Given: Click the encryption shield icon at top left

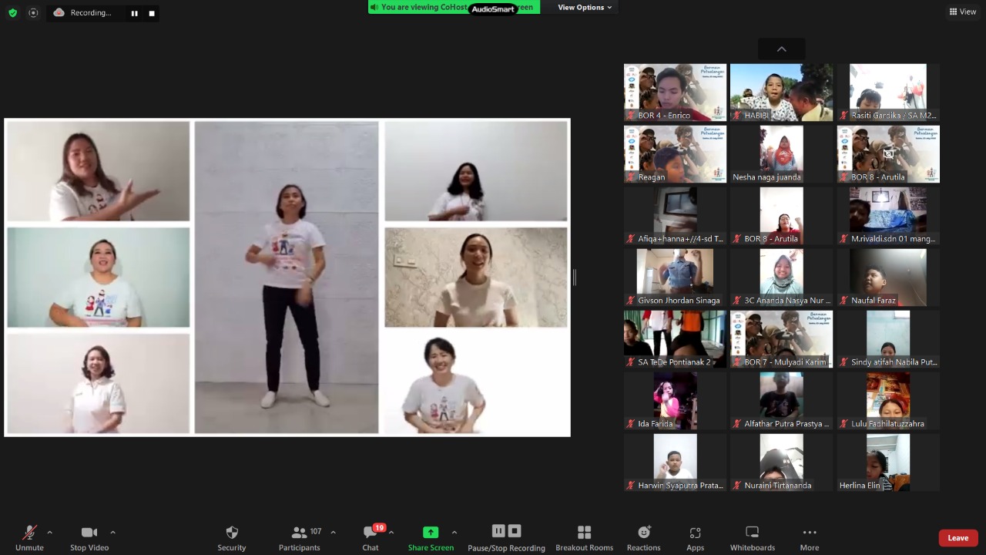Looking at the screenshot, I should click(12, 13).
